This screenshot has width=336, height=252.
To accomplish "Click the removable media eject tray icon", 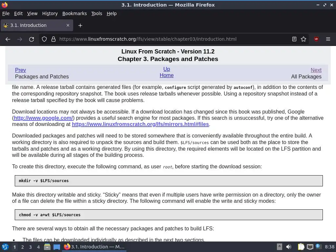I will [279, 247].
